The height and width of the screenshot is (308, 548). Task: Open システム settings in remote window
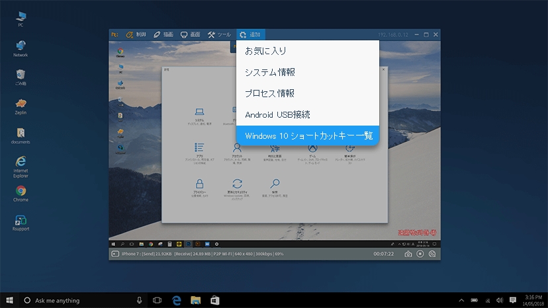pos(200,116)
